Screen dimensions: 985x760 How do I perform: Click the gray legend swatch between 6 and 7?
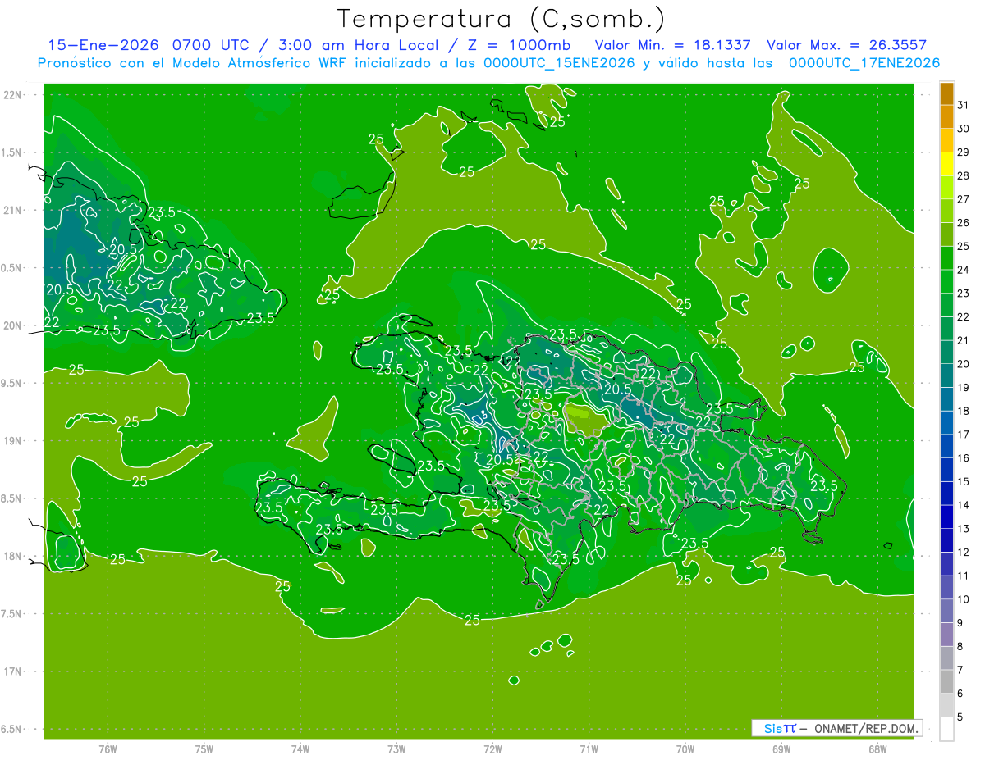coord(946,682)
